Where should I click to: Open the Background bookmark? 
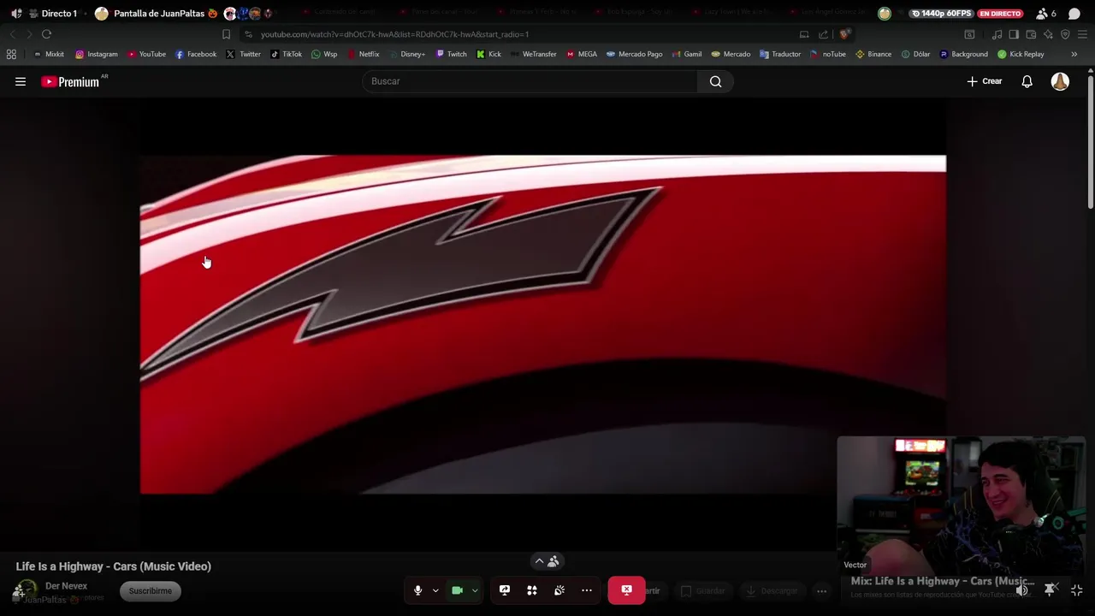coord(963,54)
